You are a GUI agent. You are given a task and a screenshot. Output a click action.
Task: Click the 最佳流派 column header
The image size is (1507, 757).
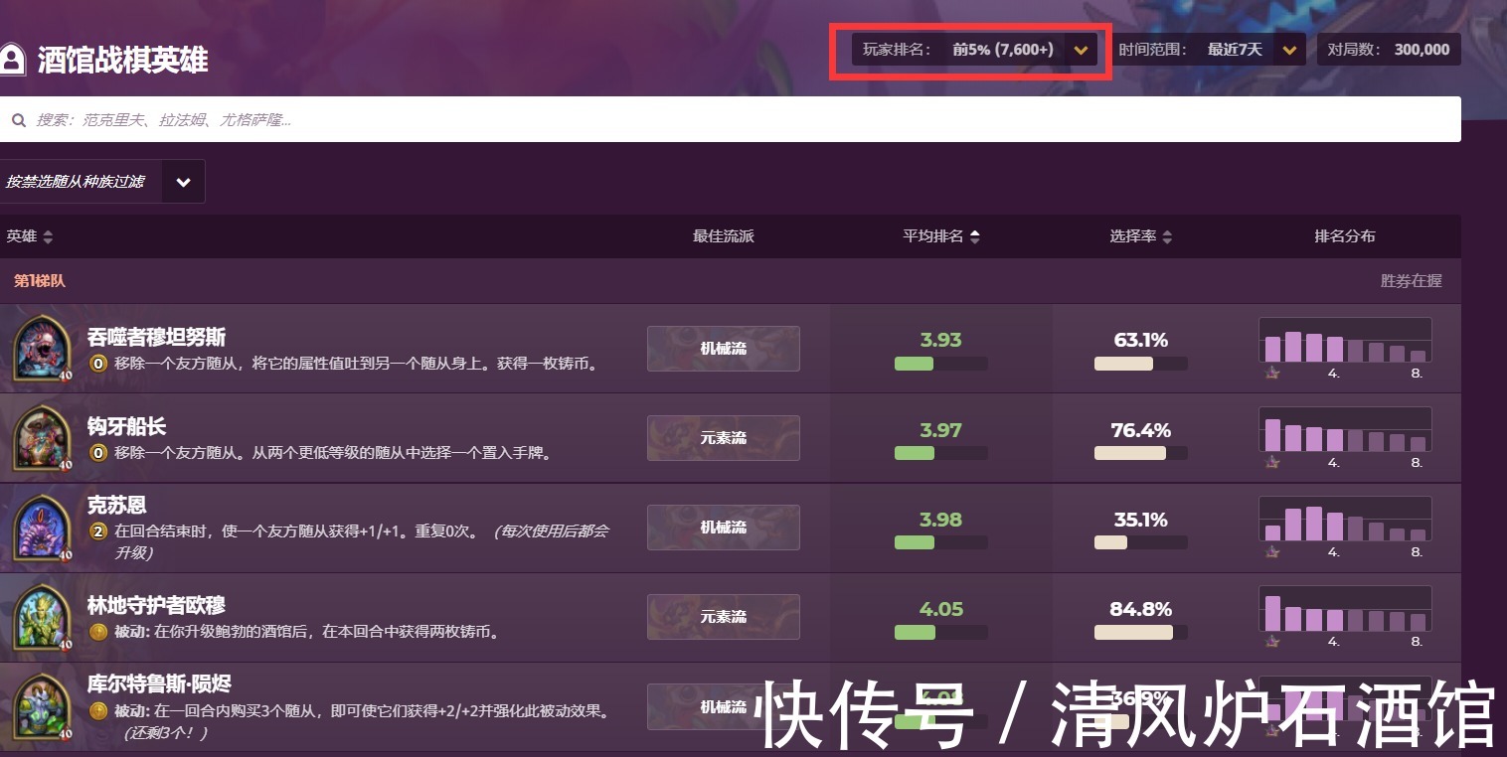pyautogui.click(x=723, y=236)
